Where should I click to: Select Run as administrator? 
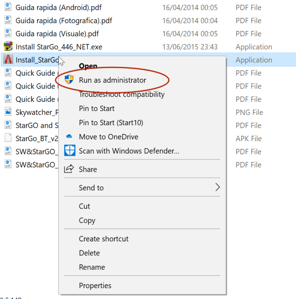click(x=112, y=80)
